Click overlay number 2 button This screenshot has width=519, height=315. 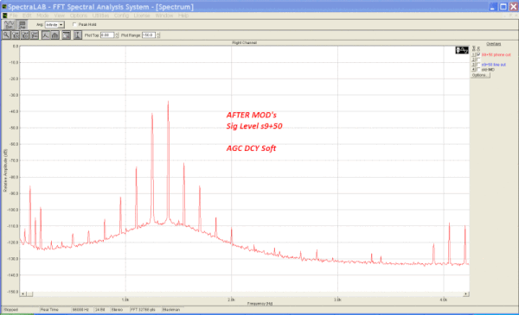point(473,60)
